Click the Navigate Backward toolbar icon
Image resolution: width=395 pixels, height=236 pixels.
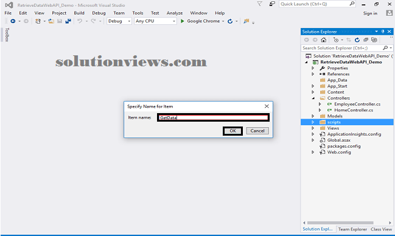pos(13,21)
